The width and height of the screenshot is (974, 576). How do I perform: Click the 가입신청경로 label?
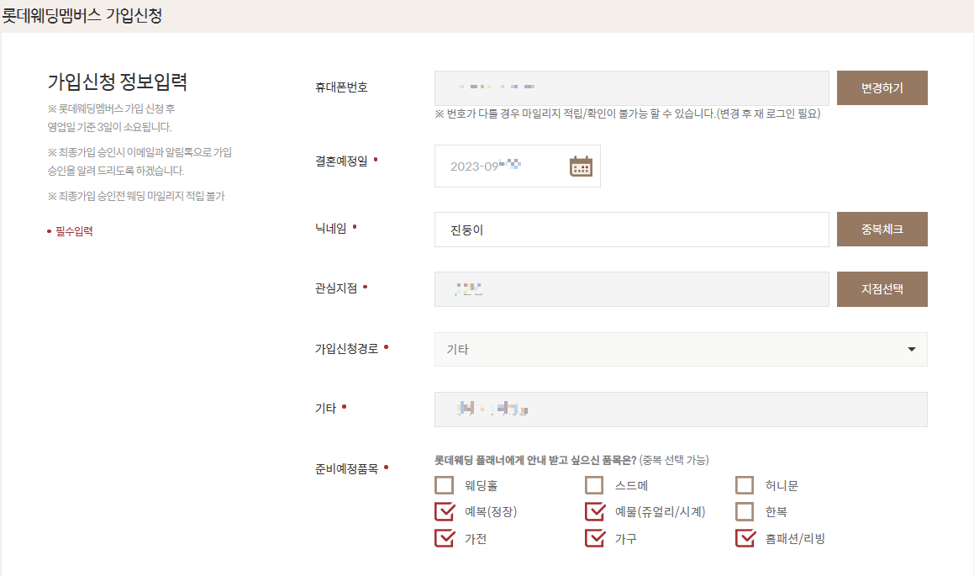346,349
